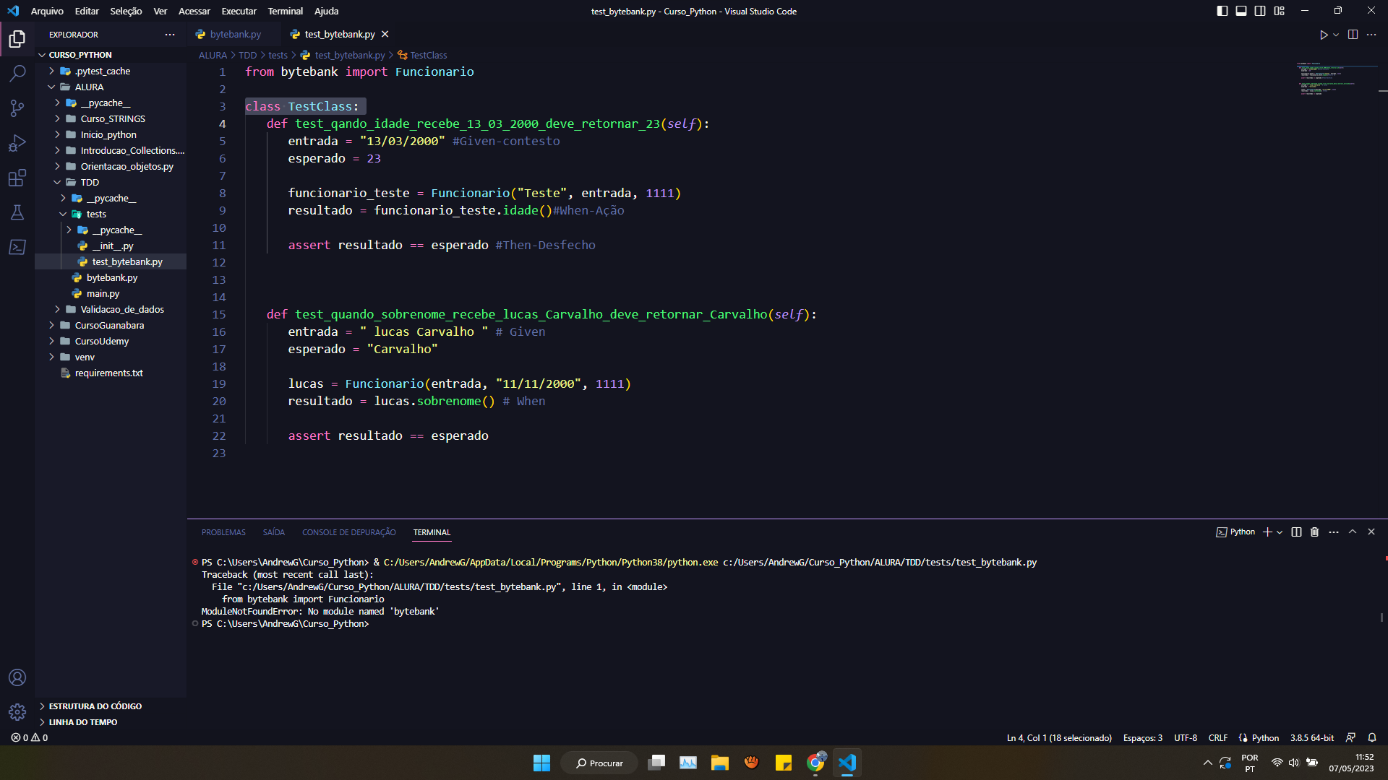Screen dimensions: 1388x780
Task: Open notifications bell in status bar
Action: pyautogui.click(x=1372, y=738)
